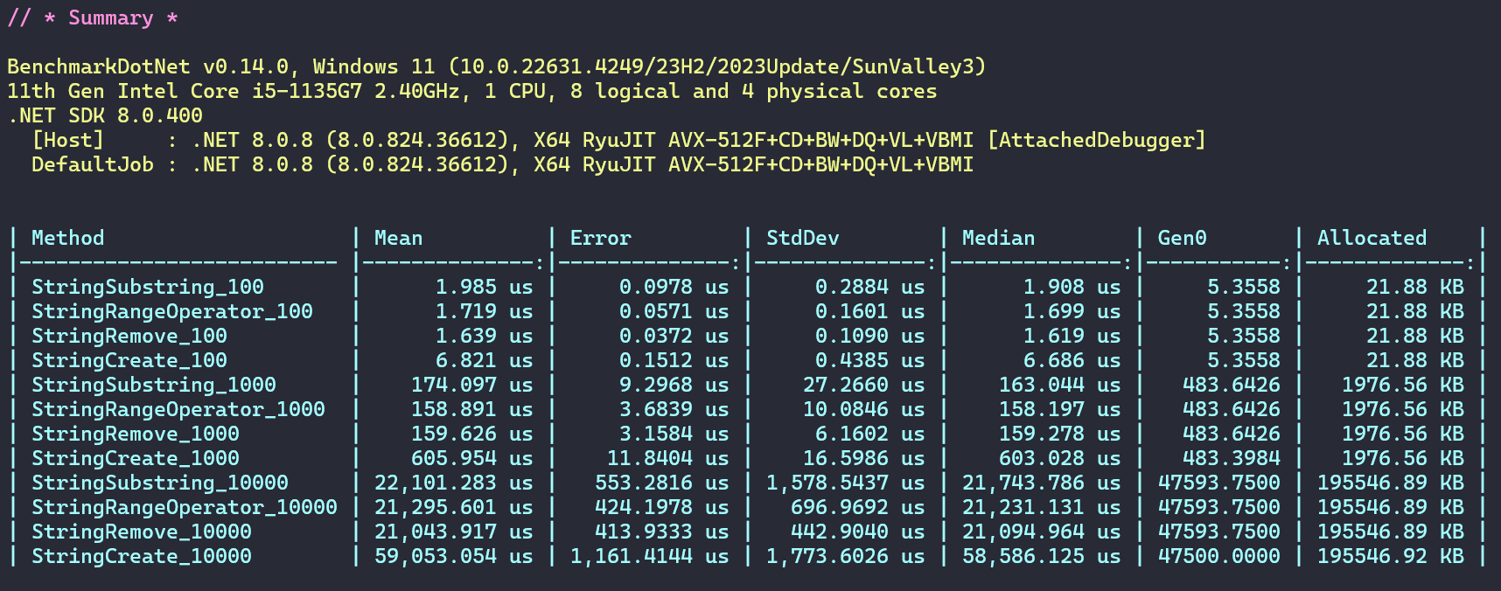Click mean value 159.626 us

click(x=472, y=434)
